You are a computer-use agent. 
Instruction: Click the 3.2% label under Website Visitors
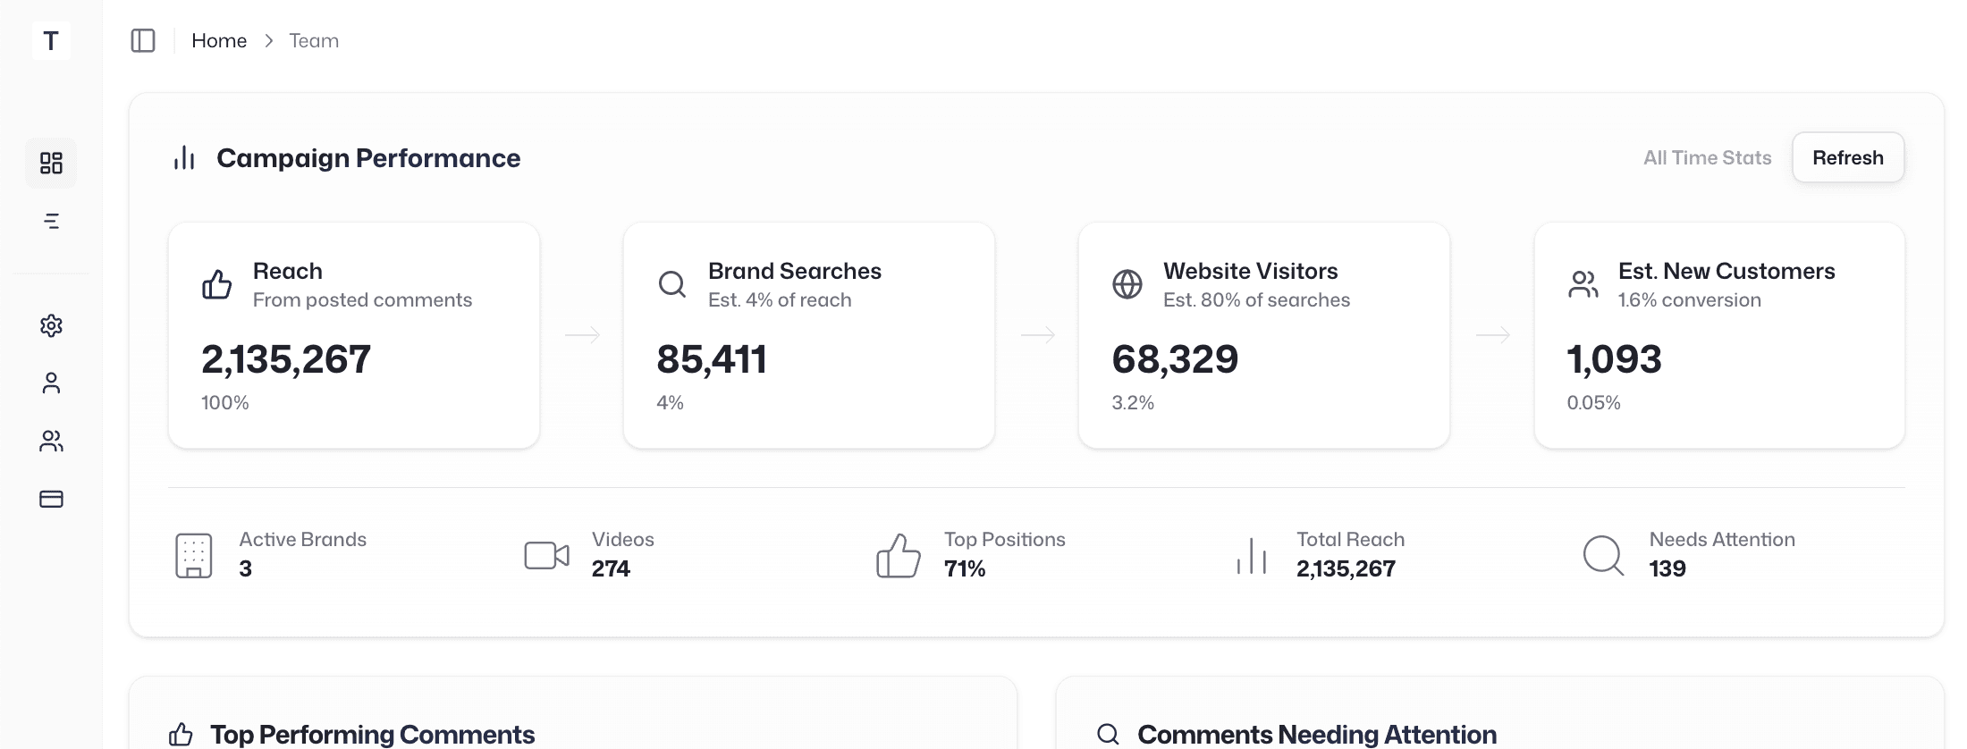1133,403
